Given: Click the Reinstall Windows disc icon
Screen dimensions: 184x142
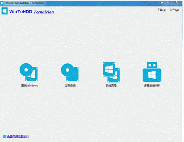Looking at the screenshot, I should click(x=29, y=72).
